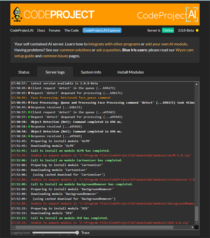Click the log panel scroll up arrow

click(196, 84)
